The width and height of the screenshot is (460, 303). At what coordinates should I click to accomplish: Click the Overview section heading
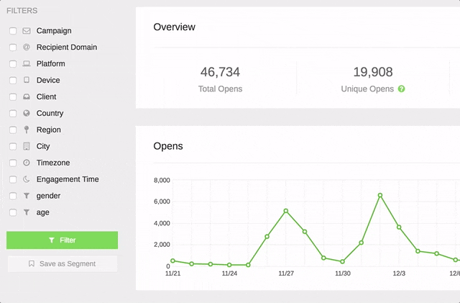174,27
